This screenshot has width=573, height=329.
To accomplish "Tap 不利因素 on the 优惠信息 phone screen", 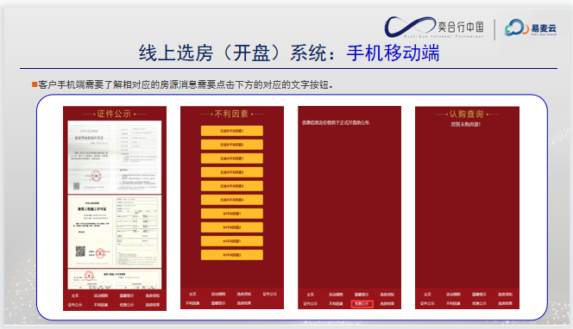I will 336,303.
